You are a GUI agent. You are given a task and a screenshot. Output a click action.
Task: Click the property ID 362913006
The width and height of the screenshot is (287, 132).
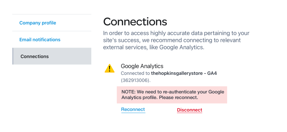(x=135, y=80)
